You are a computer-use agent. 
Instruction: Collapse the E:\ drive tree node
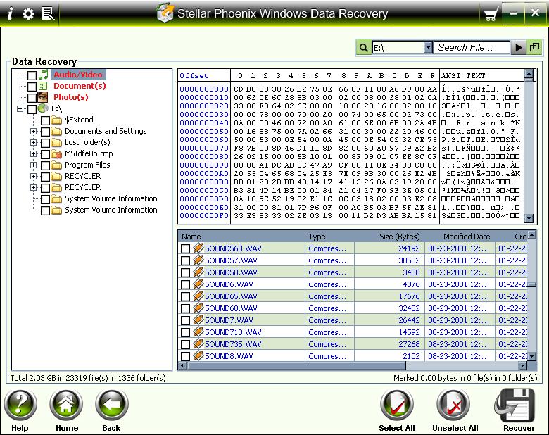(x=21, y=109)
